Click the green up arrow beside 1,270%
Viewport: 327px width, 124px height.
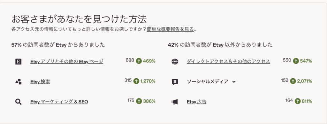[x=136, y=81]
